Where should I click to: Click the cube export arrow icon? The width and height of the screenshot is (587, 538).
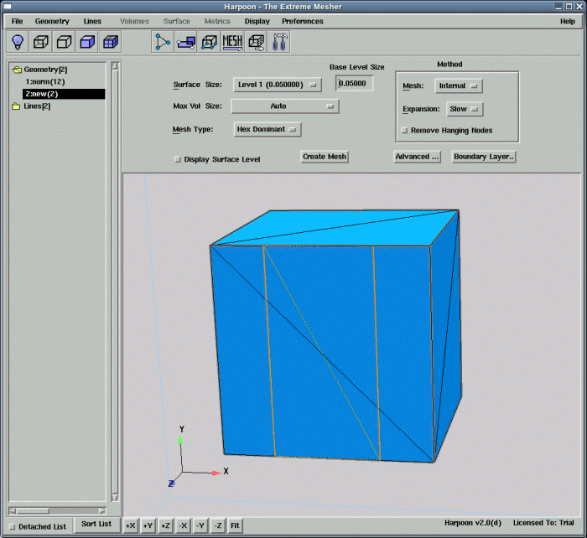(x=256, y=42)
